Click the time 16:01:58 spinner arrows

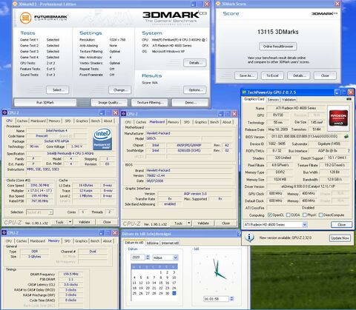coord(231,299)
